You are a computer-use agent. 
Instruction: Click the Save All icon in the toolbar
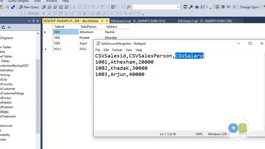13,7
